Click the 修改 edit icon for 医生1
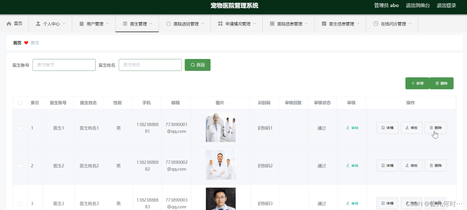The width and height of the screenshot is (467, 210). pyautogui.click(x=407, y=128)
